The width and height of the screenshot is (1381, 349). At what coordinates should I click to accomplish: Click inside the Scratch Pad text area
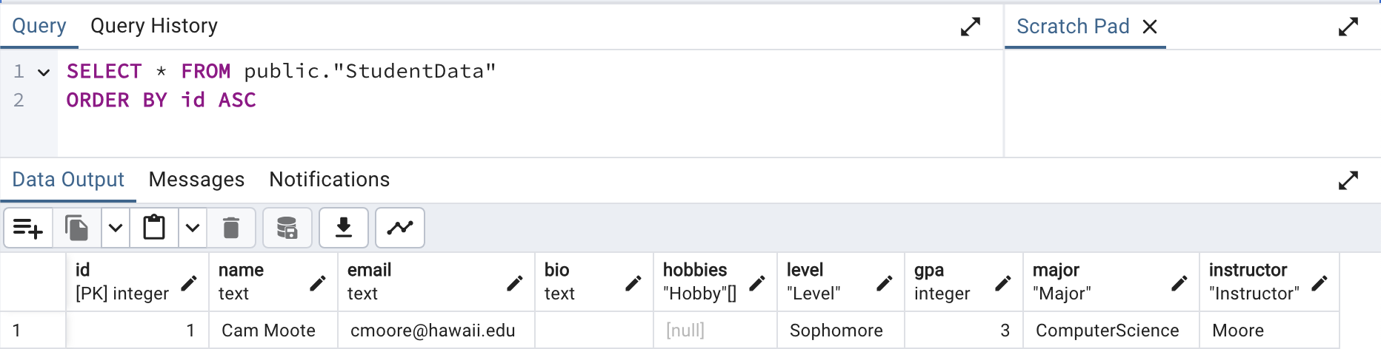click(1191, 104)
